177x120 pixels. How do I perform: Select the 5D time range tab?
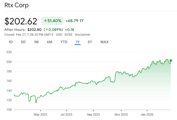pyautogui.click(x=23, y=42)
